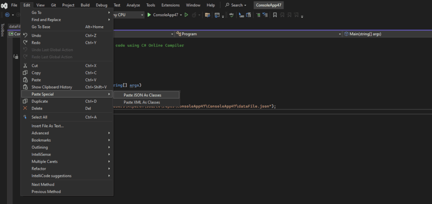Viewport: 432px width, 204px height.
Task: Click the ConsoleApp47 solution name label
Action: (269, 5)
